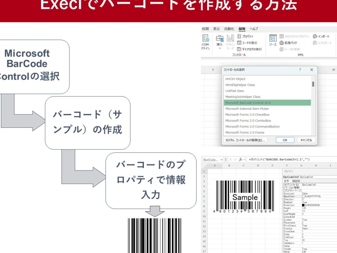This screenshot has width=337, height=253.
Task: Switch to the 全体 tab in プロパティ panel
Action: (x=287, y=181)
